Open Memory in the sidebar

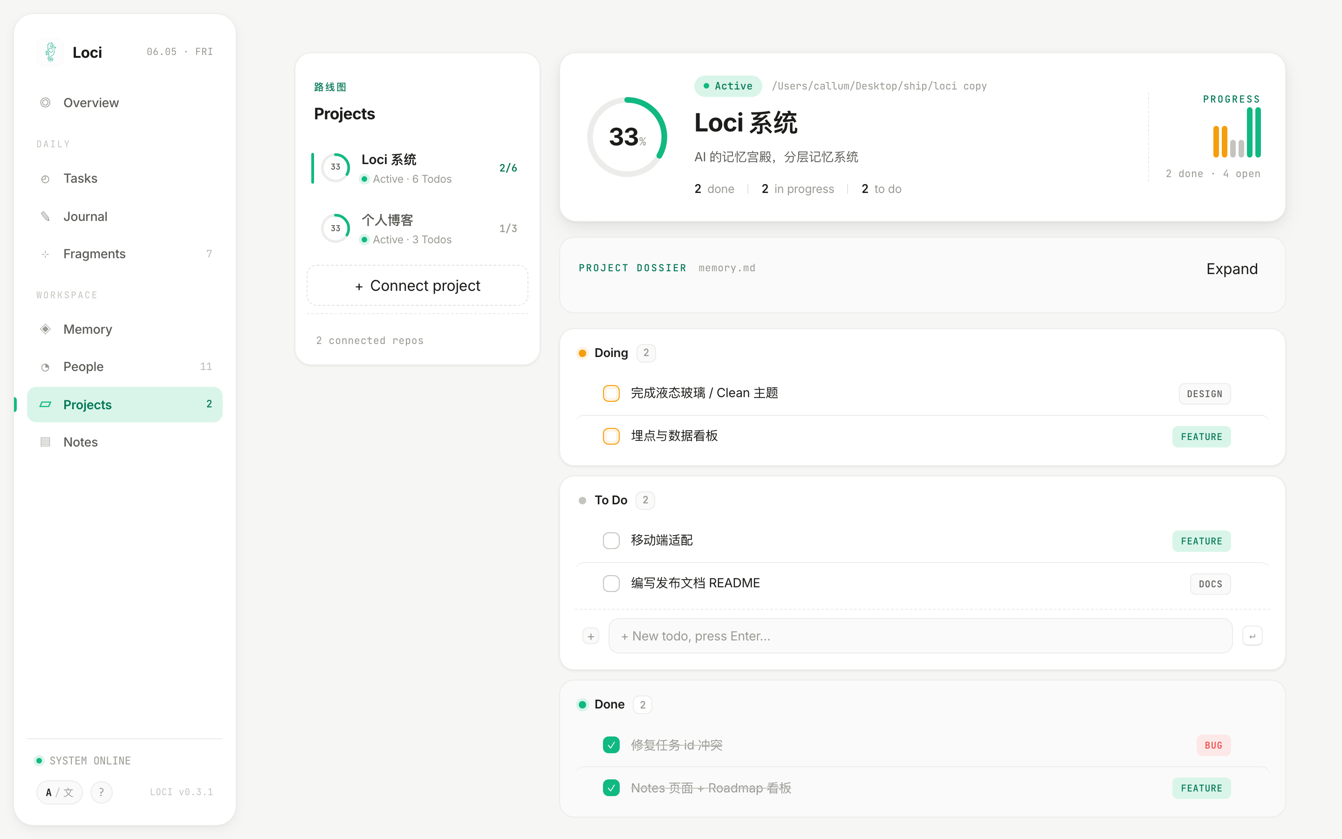point(125,329)
